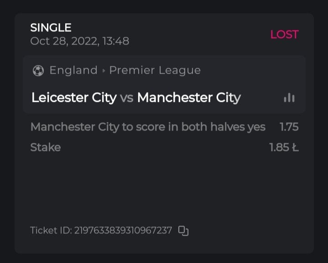Click the 1.85 stake amount

pos(284,147)
